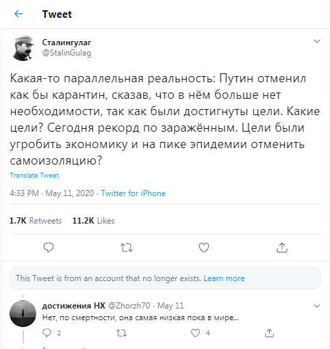330x349 pixels.
Task: Like the @Zhorzh70 comment
Action: (195, 333)
